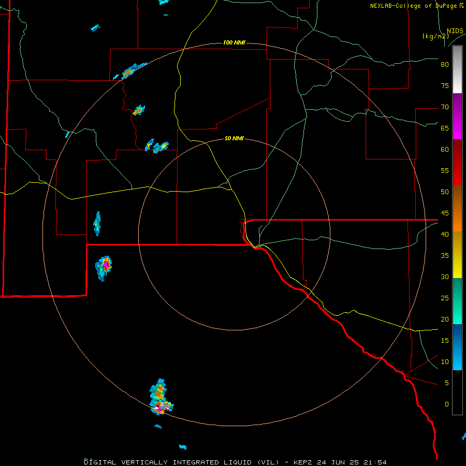This screenshot has height=466, width=466.
Task: Click the 15 value on the color scale
Action: pos(445,340)
